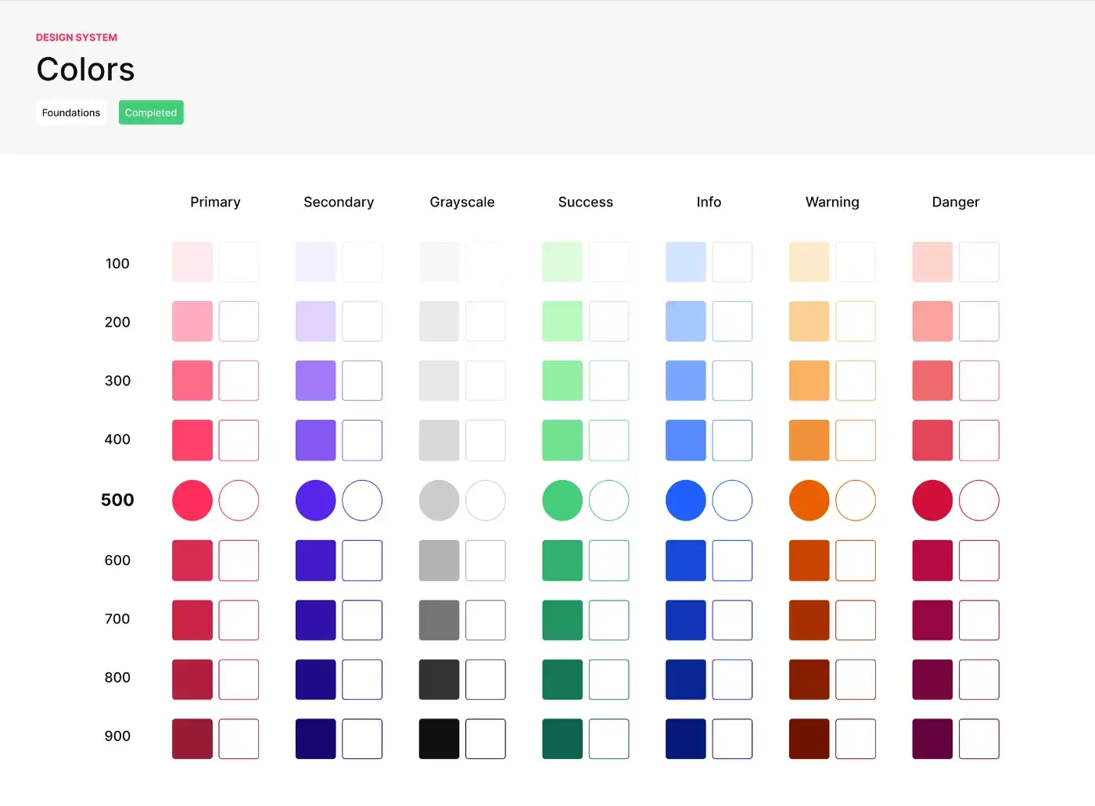Pick the filled Warning 500 orange circle
This screenshot has height=806, width=1095.
click(810, 500)
